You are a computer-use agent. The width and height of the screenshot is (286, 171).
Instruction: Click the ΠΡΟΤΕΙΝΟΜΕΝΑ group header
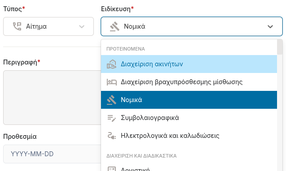[126, 49]
